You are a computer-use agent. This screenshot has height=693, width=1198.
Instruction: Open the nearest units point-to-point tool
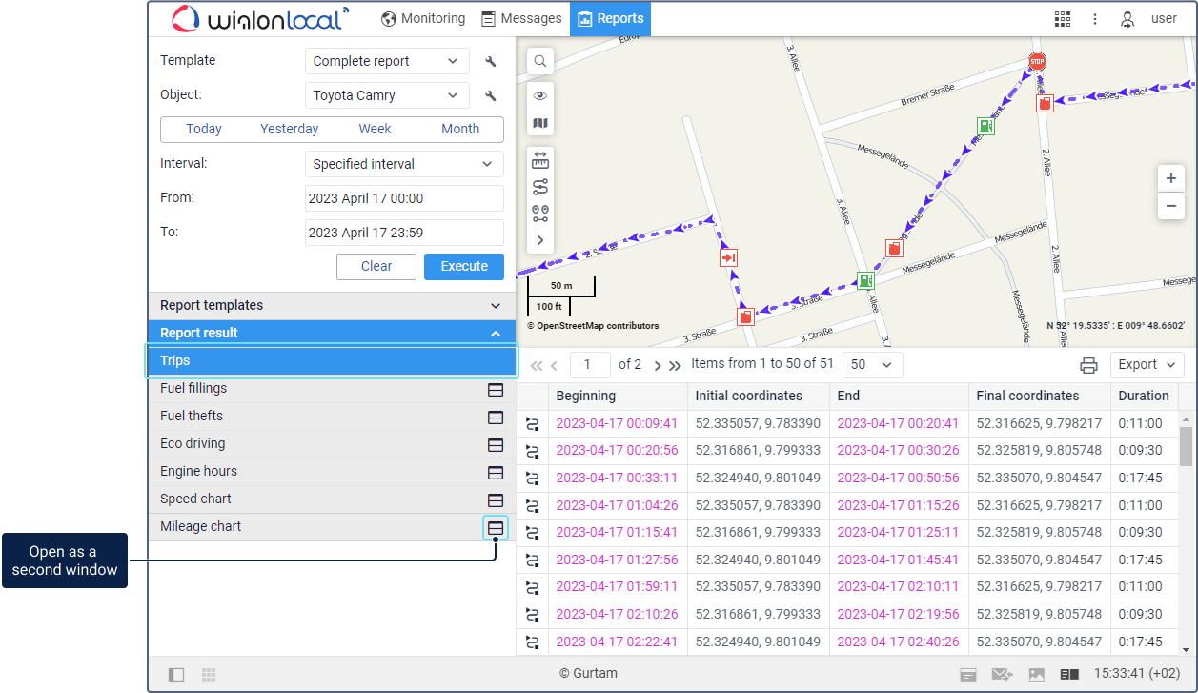coord(540,213)
